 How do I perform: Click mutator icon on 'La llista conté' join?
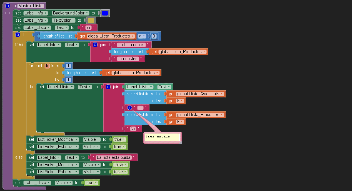(95, 45)
